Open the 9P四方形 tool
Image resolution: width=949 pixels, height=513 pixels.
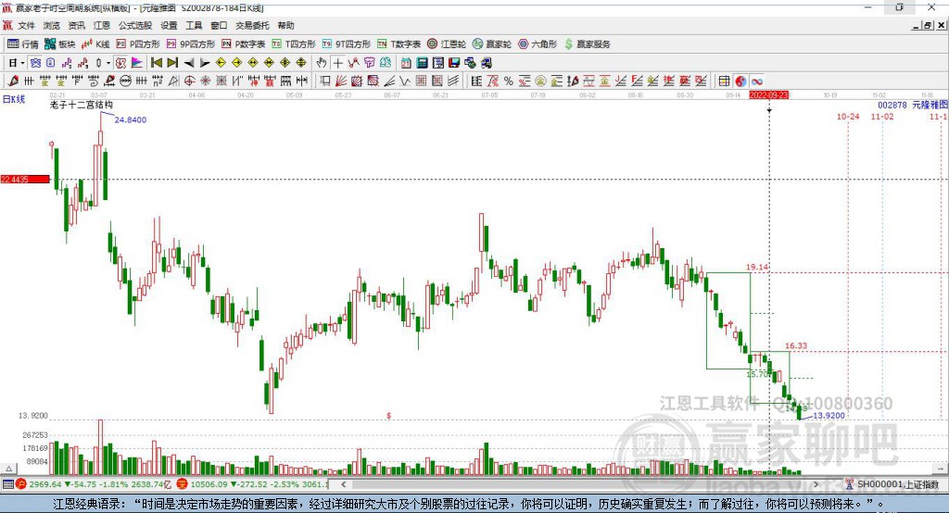coord(191,44)
